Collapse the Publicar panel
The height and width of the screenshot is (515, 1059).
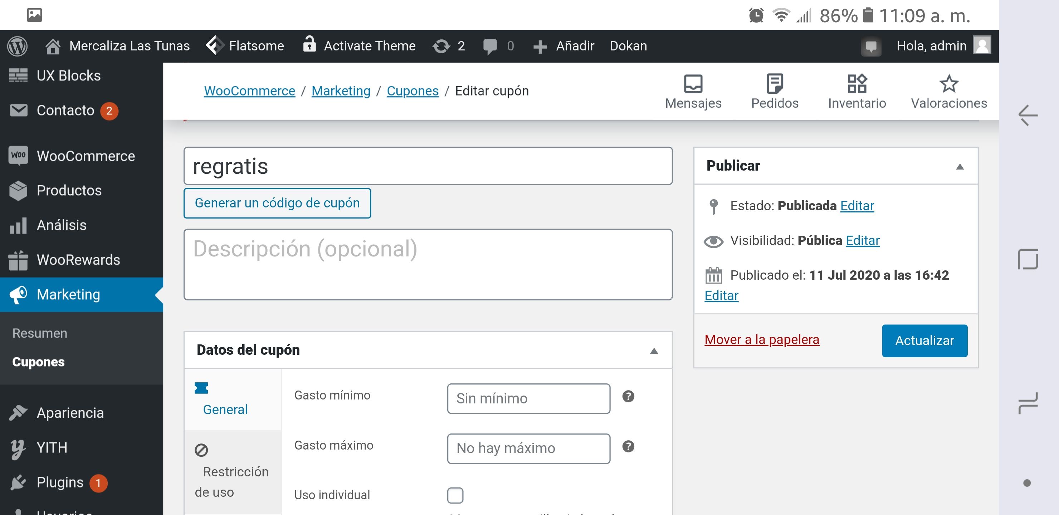[x=960, y=166]
